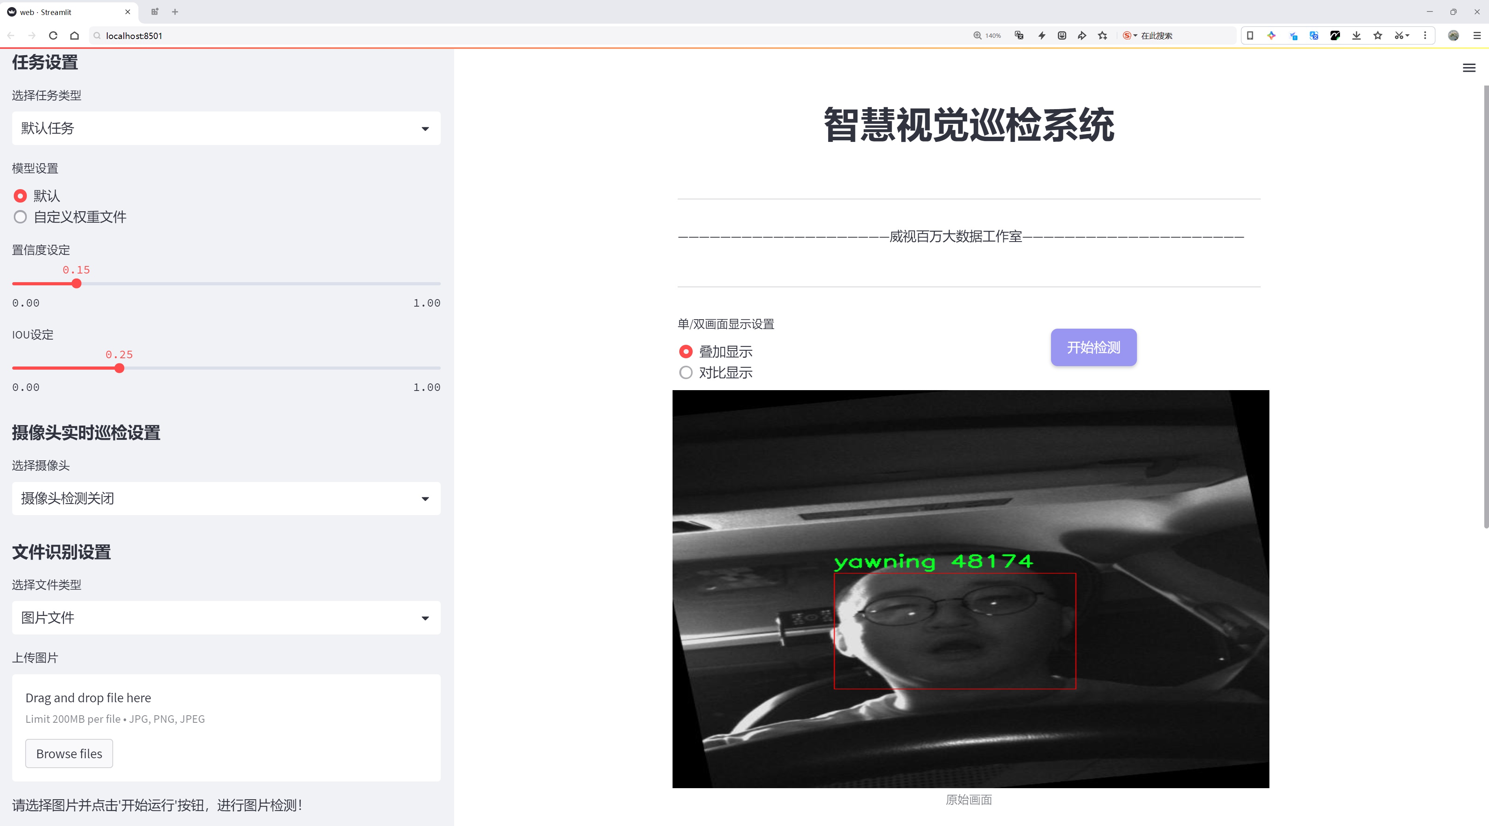The width and height of the screenshot is (1489, 826).
Task: Expand the 图片文件 file type dropdown
Action: coord(226,618)
